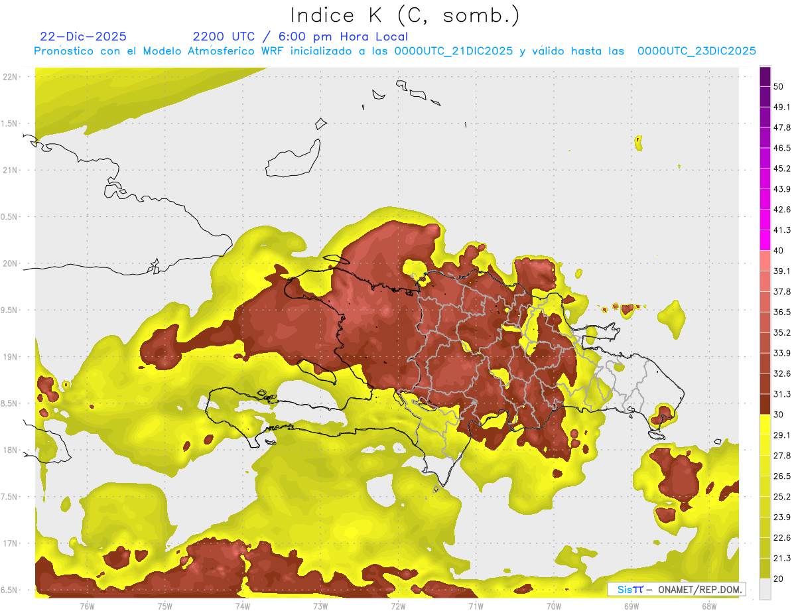This screenshot has height=615, width=796.
Task: Click the color bar label '47.8'
Action: coord(781,127)
